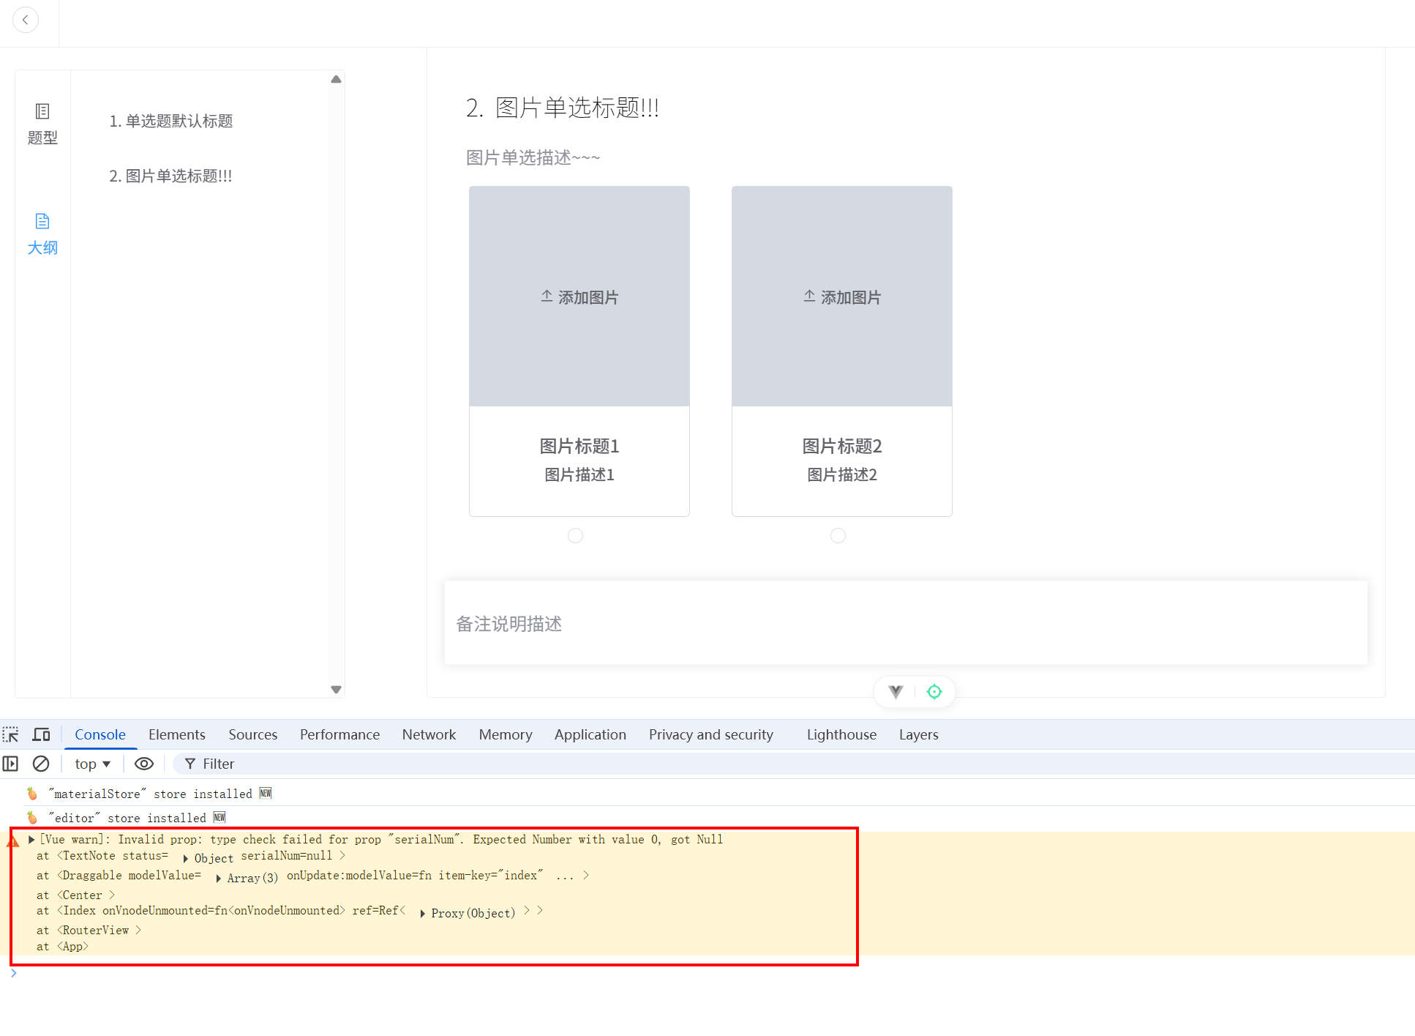Image resolution: width=1415 pixels, height=1036 pixels.
Task: Clear console with the ban icon
Action: pyautogui.click(x=41, y=764)
